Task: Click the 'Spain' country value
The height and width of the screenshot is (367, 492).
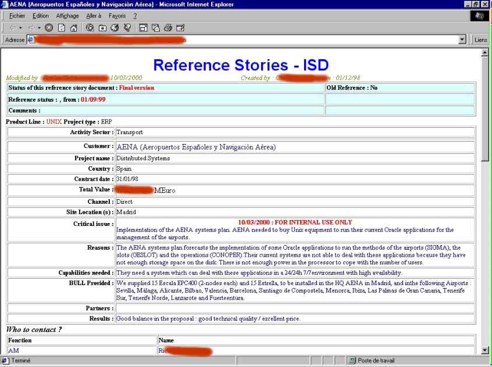Action: [124, 168]
